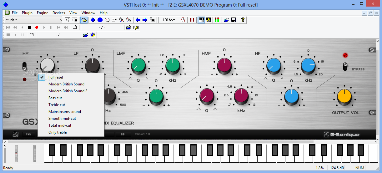Select the 'Total mid-cut' preset
The width and height of the screenshot is (382, 173).
pyautogui.click(x=71, y=125)
